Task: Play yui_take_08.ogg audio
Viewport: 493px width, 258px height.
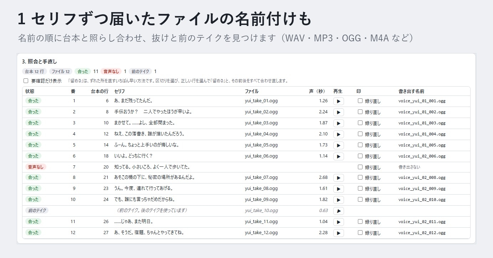Action: 338,189
